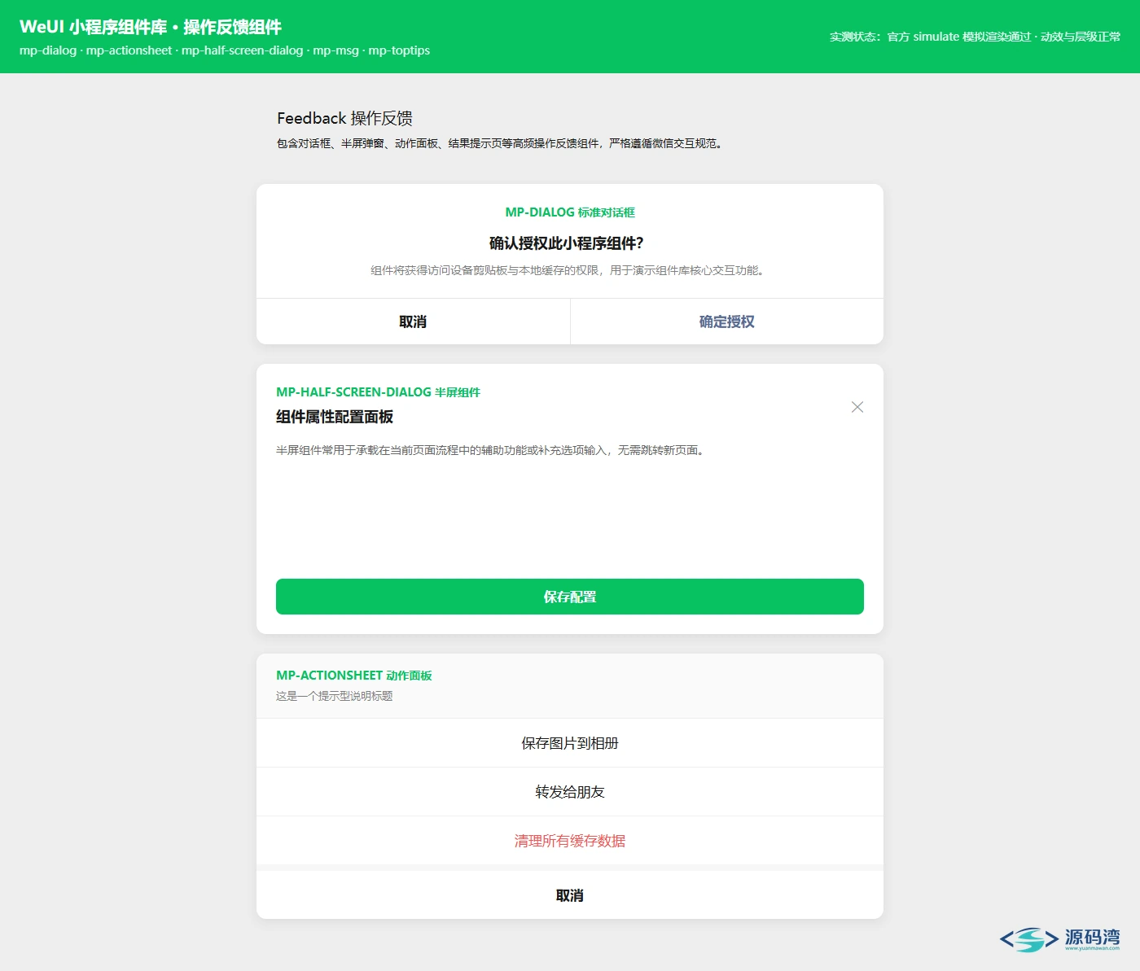Click the MP-DIALOG 标准对话框 label
Image resolution: width=1140 pixels, height=971 pixels.
click(x=570, y=212)
